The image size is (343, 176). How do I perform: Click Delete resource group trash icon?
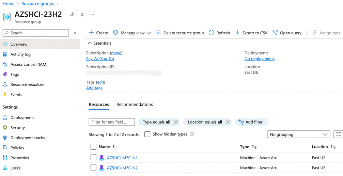tap(158, 33)
